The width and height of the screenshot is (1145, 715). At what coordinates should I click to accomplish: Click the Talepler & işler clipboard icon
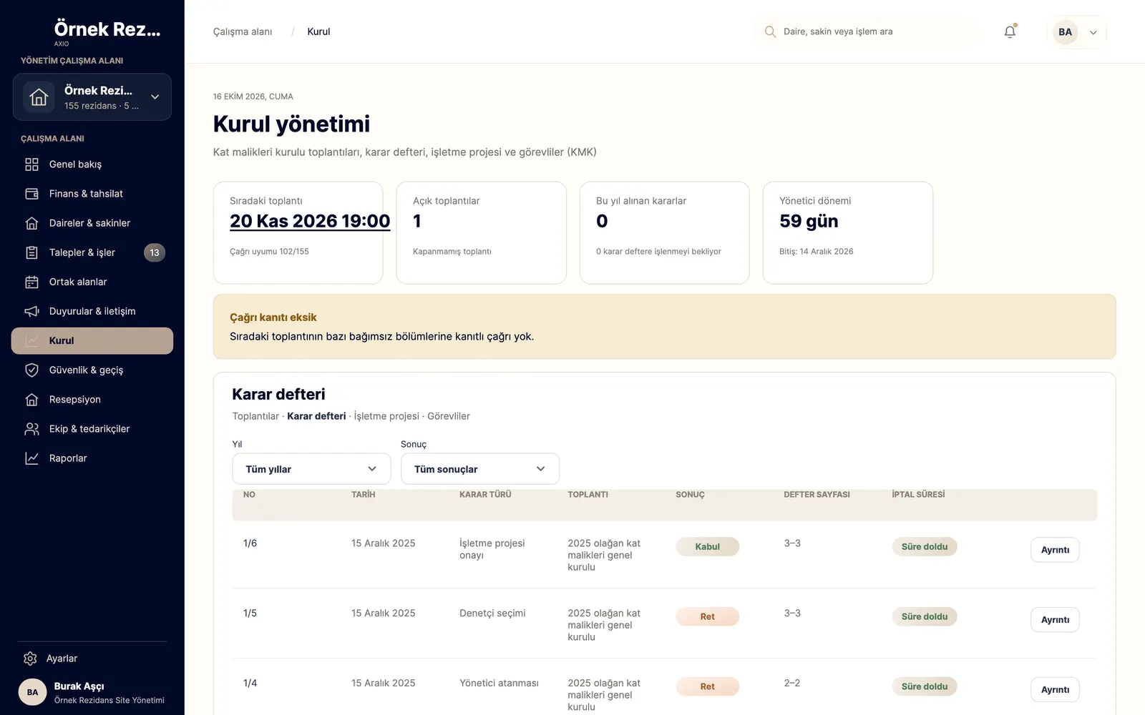click(31, 252)
